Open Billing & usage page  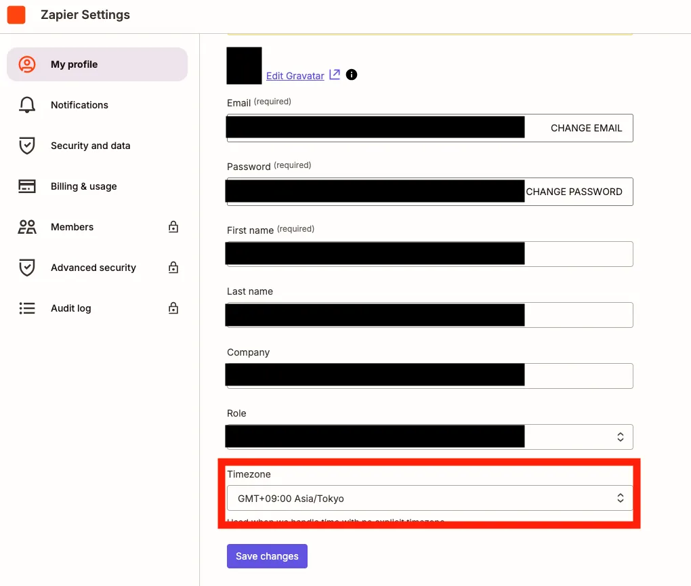tap(97, 186)
